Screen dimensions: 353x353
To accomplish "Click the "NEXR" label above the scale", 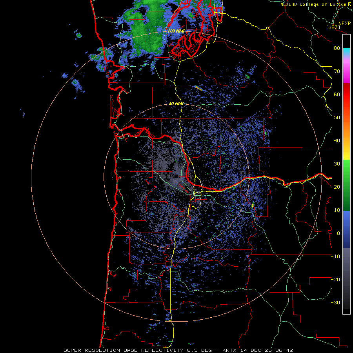I will point(344,24).
